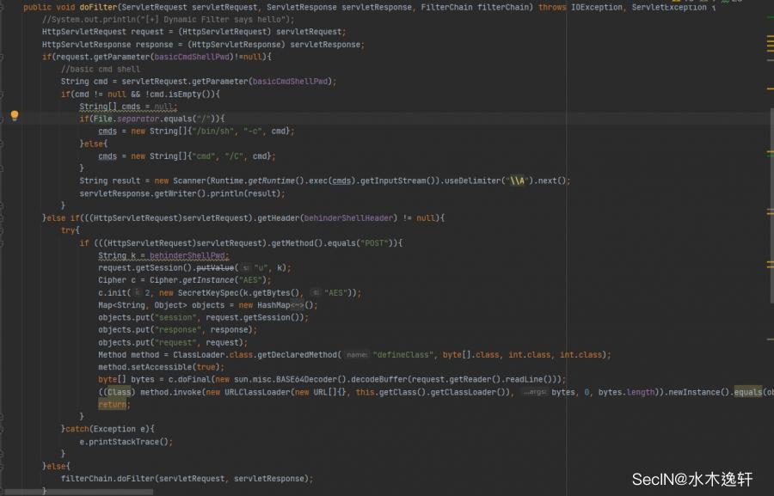Click printStackTrace method call

point(124,442)
